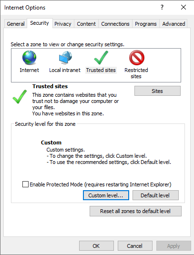Image resolution: width=194 pixels, height=255 pixels.
Task: Enable Protected Mode checkbox
Action: [25, 184]
